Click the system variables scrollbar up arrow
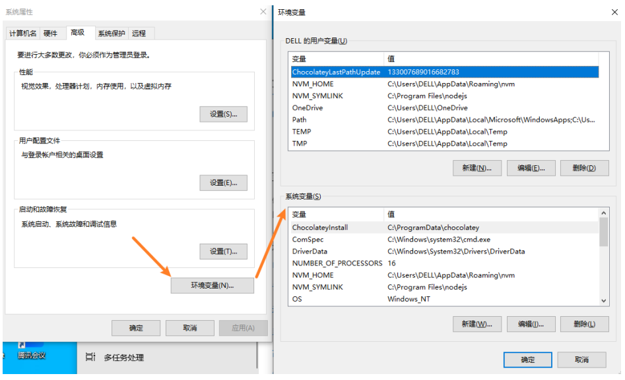The height and width of the screenshot is (380, 625). coord(603,213)
